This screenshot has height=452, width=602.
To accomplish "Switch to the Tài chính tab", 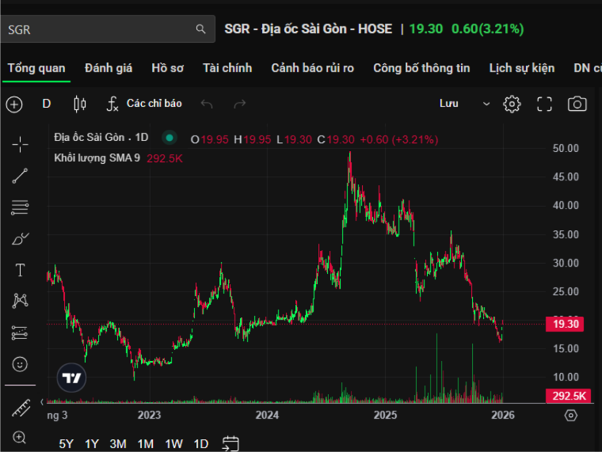I will tap(227, 68).
